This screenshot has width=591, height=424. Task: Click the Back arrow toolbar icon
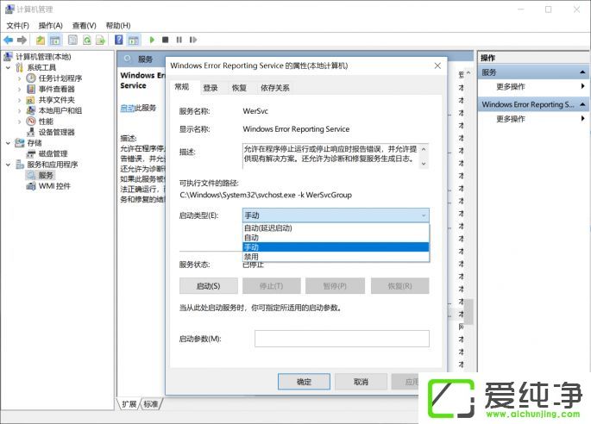tap(9, 40)
